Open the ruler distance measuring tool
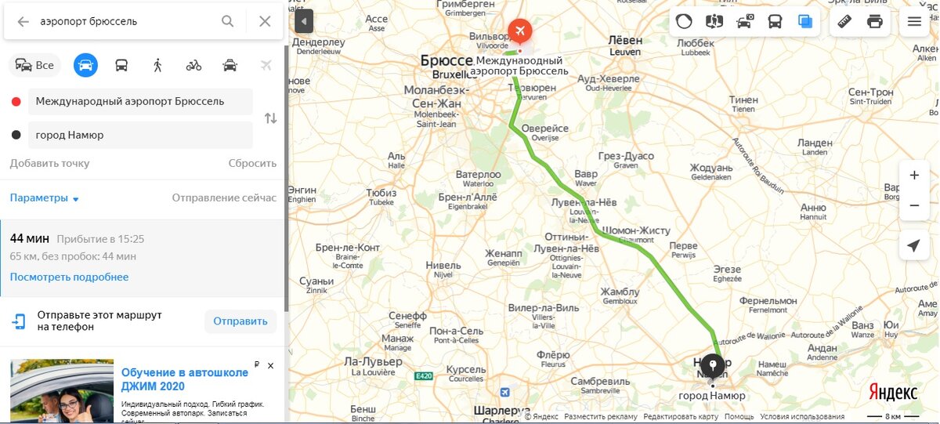 click(x=844, y=22)
